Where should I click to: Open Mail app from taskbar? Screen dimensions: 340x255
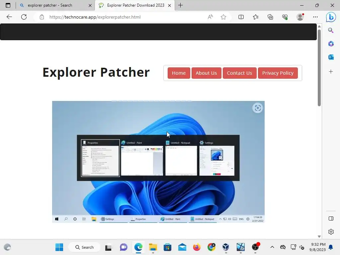[x=182, y=247]
